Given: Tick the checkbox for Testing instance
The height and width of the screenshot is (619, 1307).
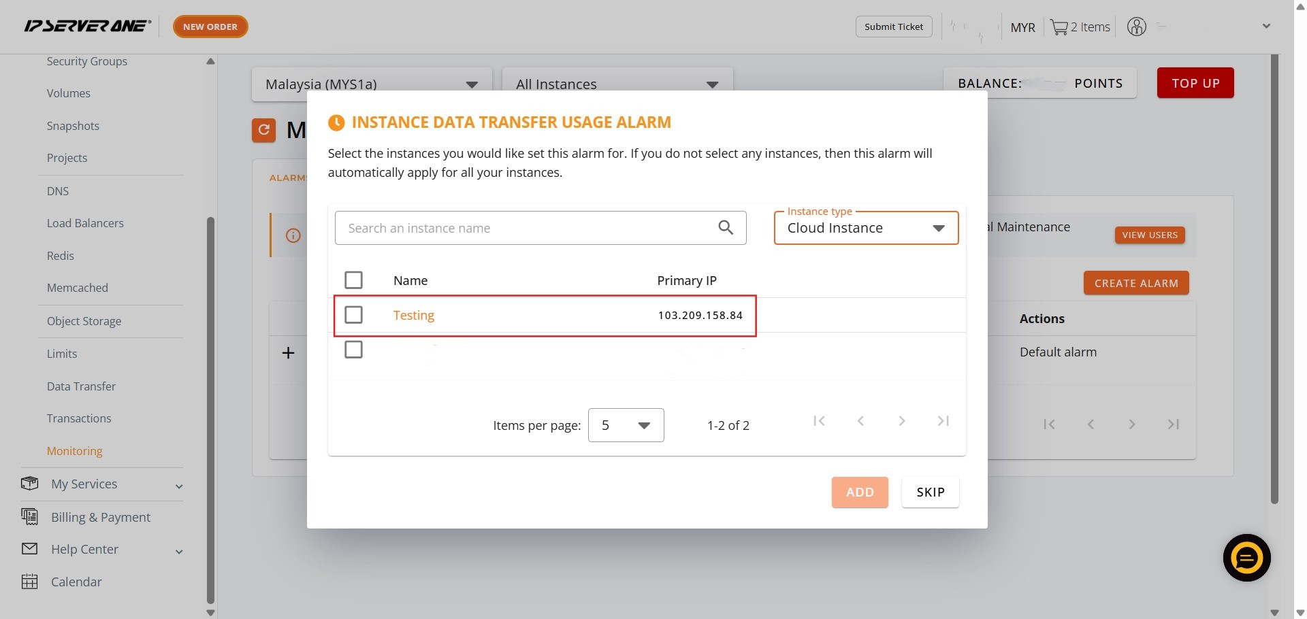Looking at the screenshot, I should click(353, 315).
